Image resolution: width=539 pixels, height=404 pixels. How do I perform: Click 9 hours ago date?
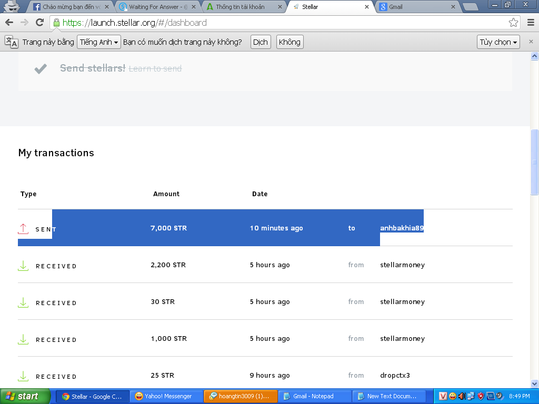(x=270, y=375)
